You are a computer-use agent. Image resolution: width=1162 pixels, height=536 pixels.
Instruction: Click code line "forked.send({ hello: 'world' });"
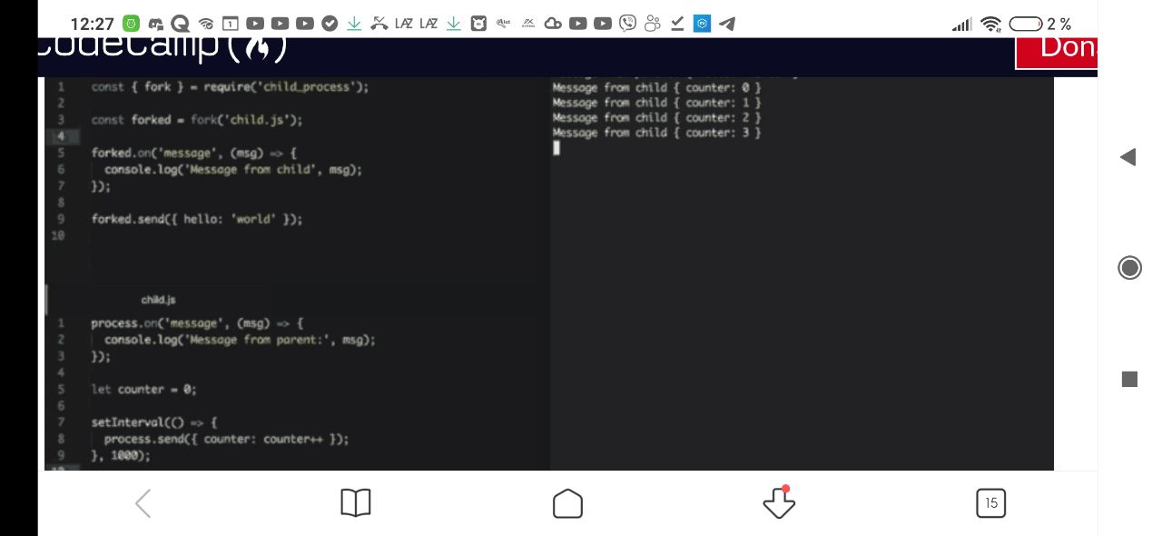click(x=197, y=219)
